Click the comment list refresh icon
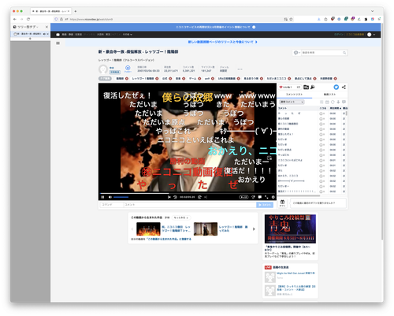The width and height of the screenshot is (394, 316). click(333, 102)
